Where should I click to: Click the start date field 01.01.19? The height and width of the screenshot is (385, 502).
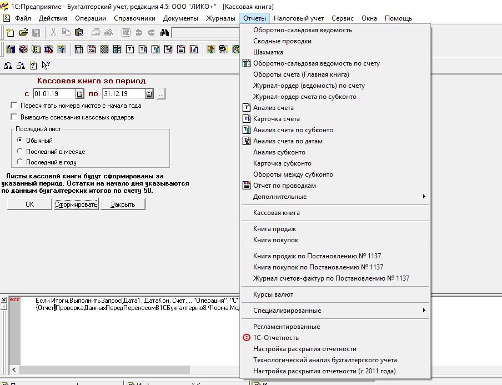pyautogui.click(x=54, y=94)
